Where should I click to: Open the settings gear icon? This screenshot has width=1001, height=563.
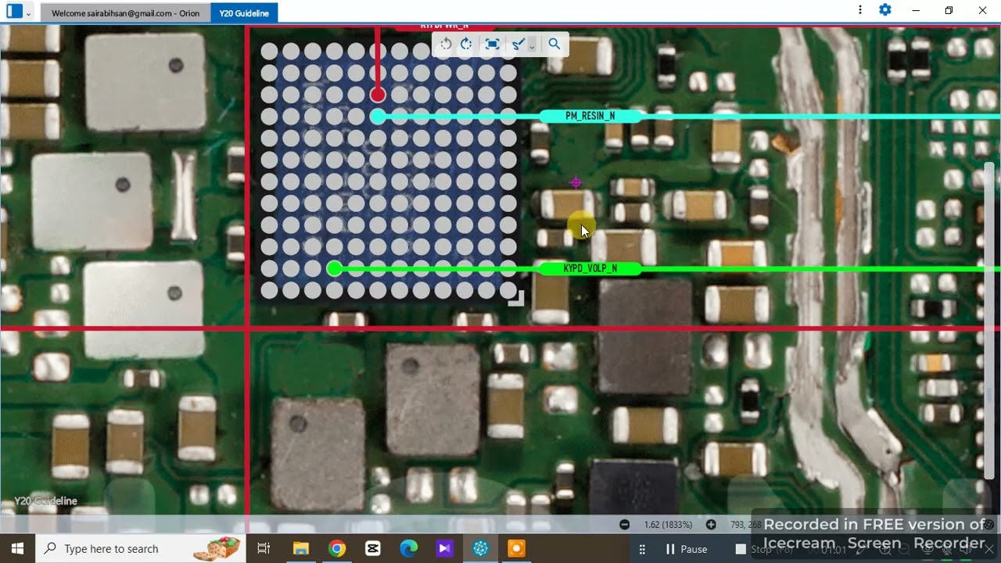pyautogui.click(x=885, y=10)
